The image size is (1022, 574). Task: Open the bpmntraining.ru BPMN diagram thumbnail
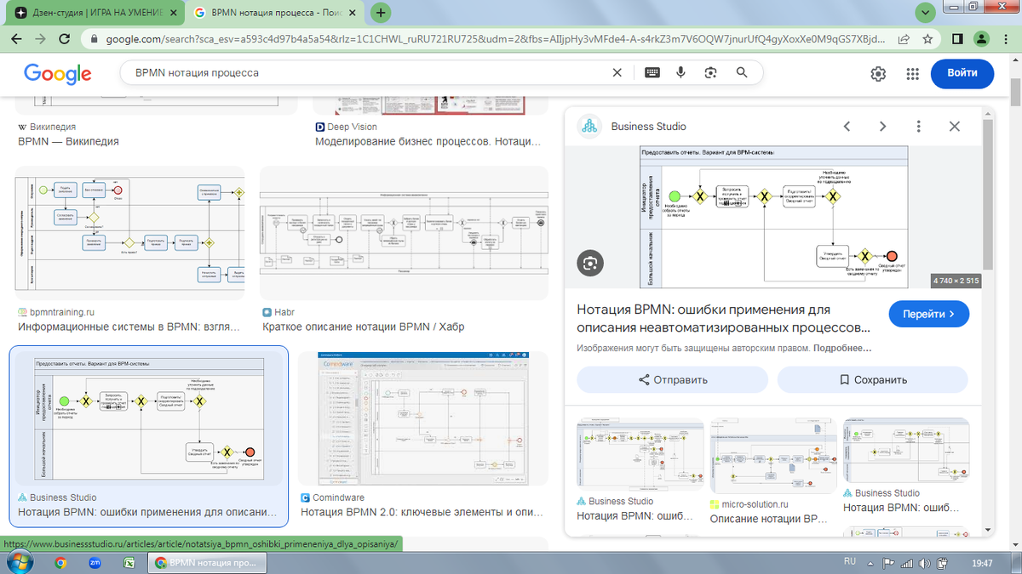point(129,234)
